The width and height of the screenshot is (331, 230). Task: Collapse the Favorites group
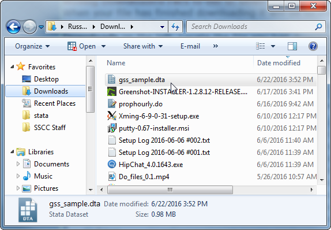(12, 67)
